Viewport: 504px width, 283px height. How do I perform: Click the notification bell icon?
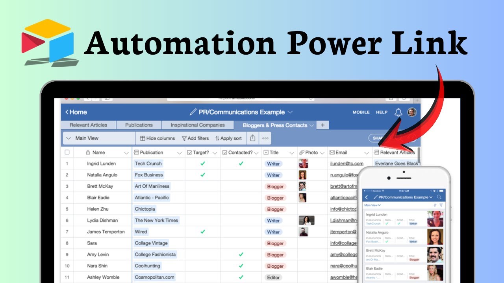[398, 112]
